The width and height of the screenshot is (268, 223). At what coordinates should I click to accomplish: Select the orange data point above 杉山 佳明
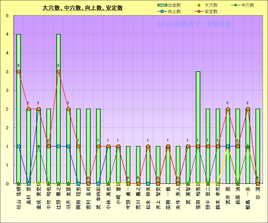19,72
